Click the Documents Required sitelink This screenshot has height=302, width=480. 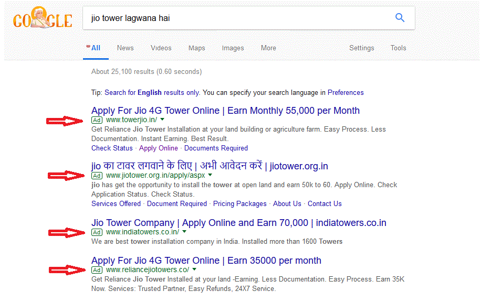tap(216, 148)
